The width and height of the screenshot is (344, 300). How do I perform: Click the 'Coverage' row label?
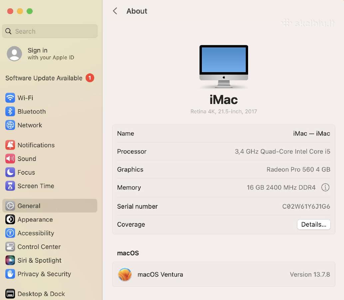tap(131, 224)
